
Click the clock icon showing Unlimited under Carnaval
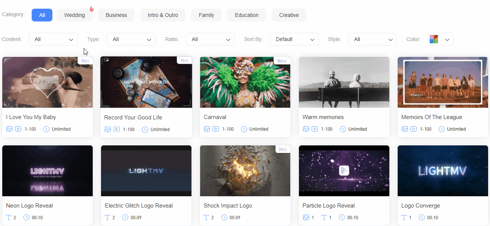244,129
